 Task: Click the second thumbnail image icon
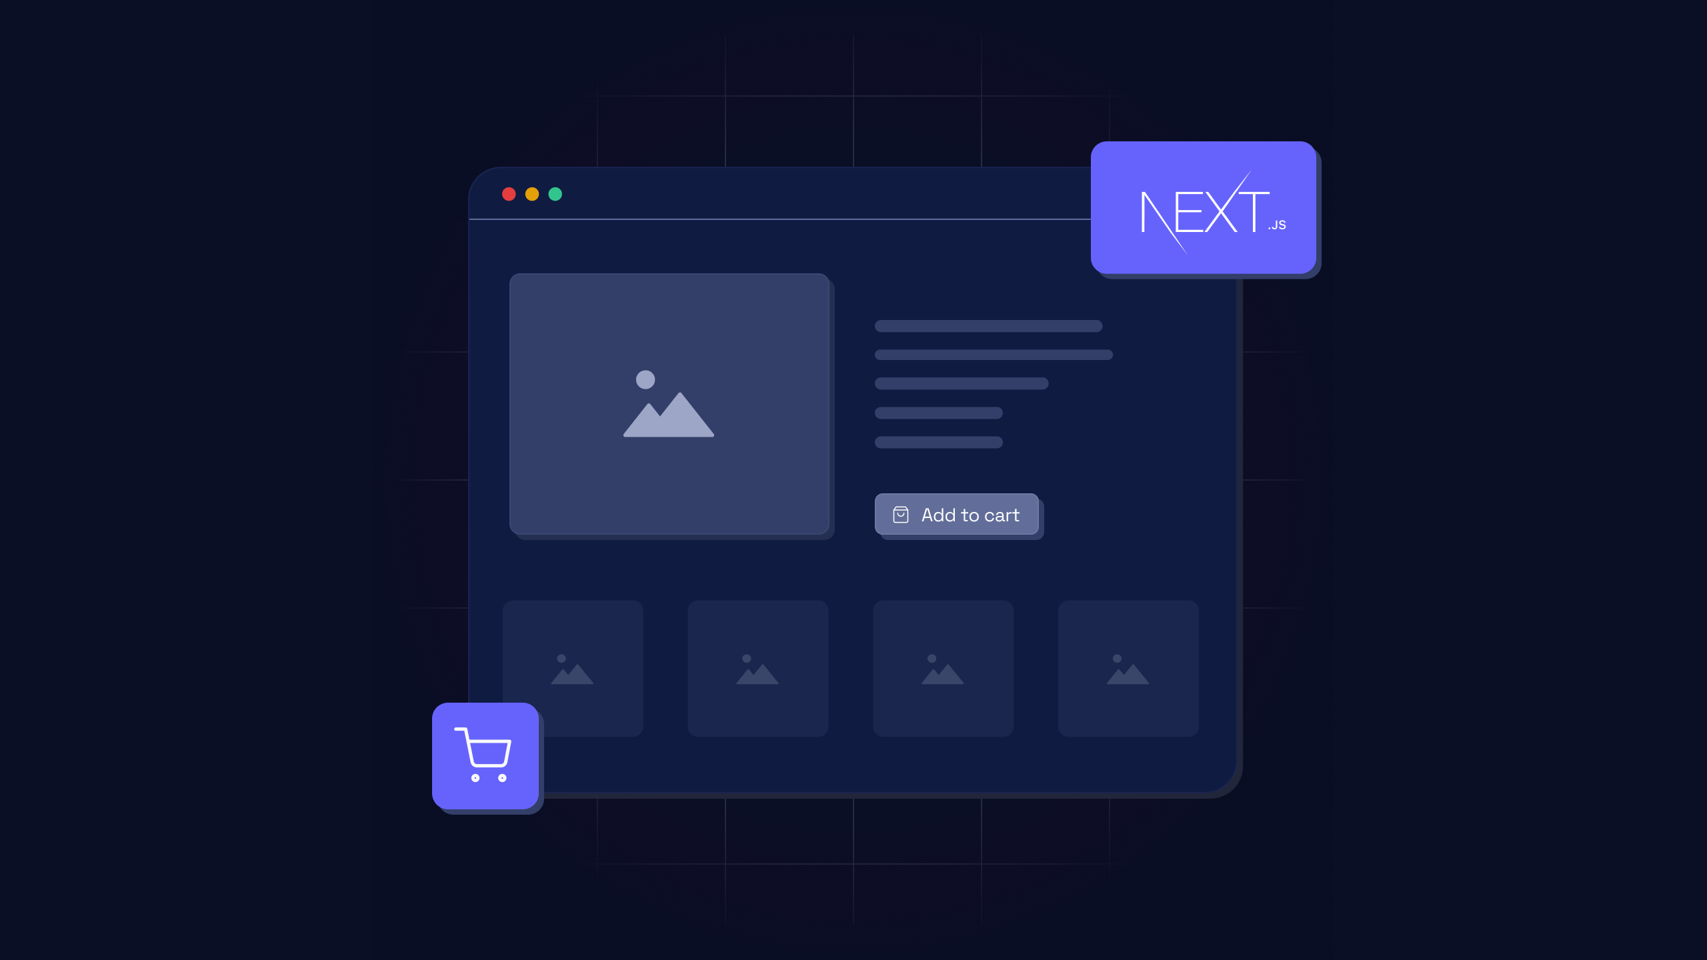[x=757, y=668]
